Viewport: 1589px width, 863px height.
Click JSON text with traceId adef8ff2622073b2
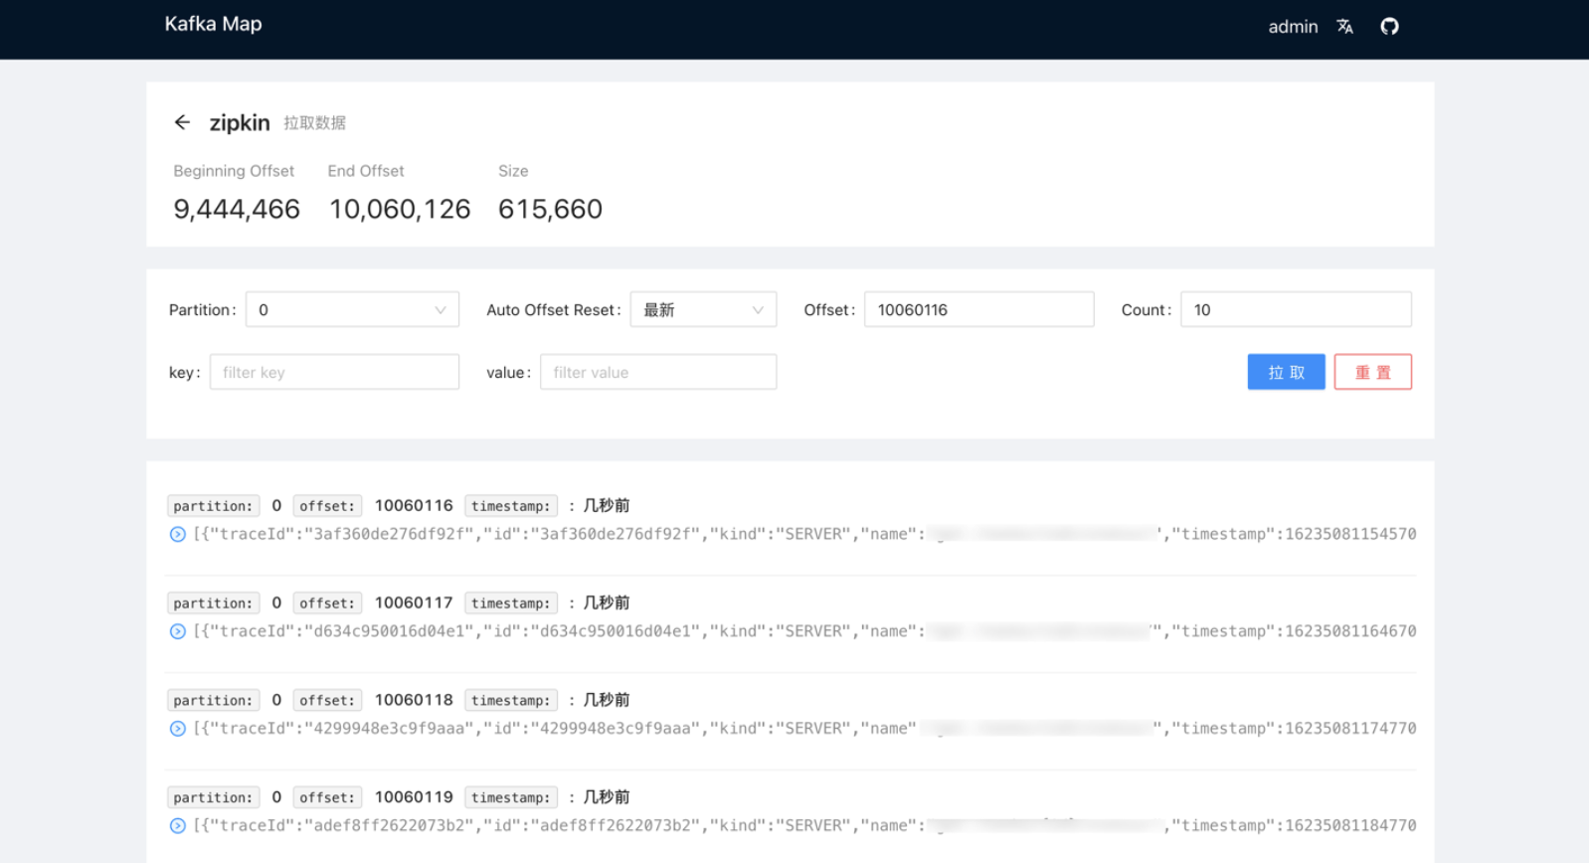click(x=804, y=825)
